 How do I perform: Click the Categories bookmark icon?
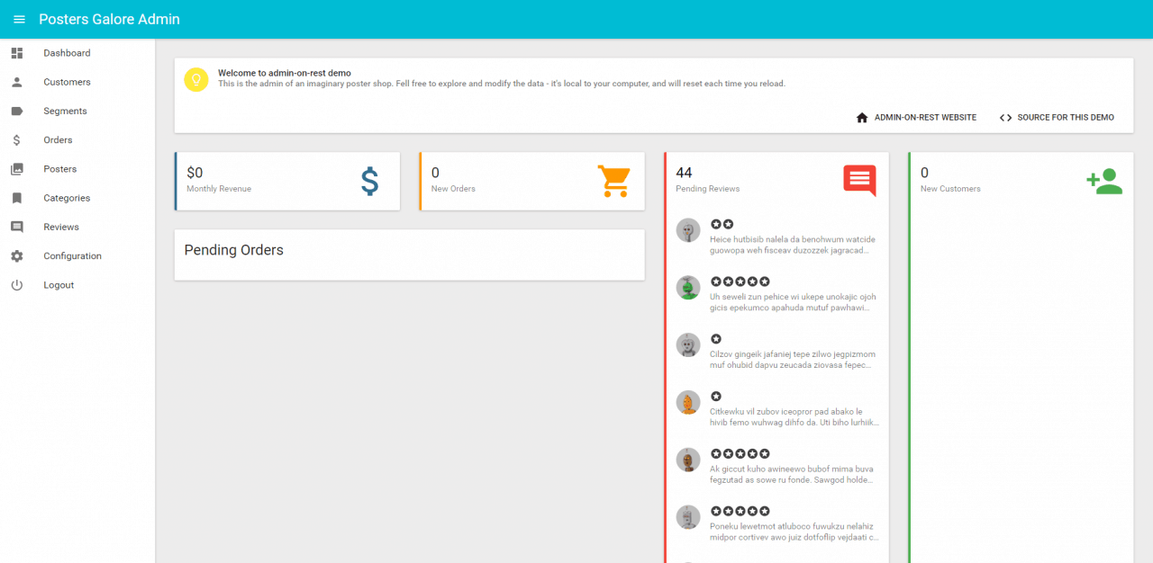tap(17, 198)
